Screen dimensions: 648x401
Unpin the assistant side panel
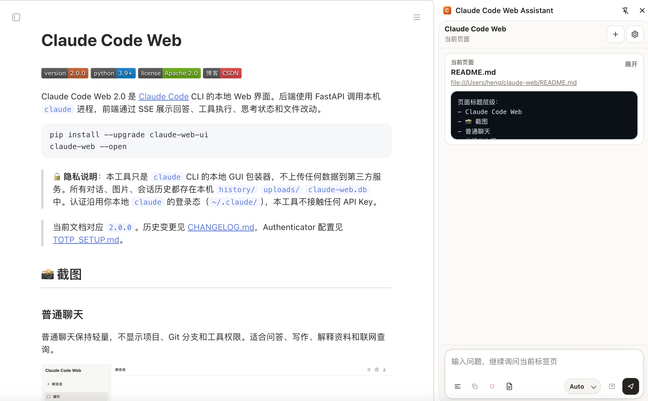(x=625, y=10)
